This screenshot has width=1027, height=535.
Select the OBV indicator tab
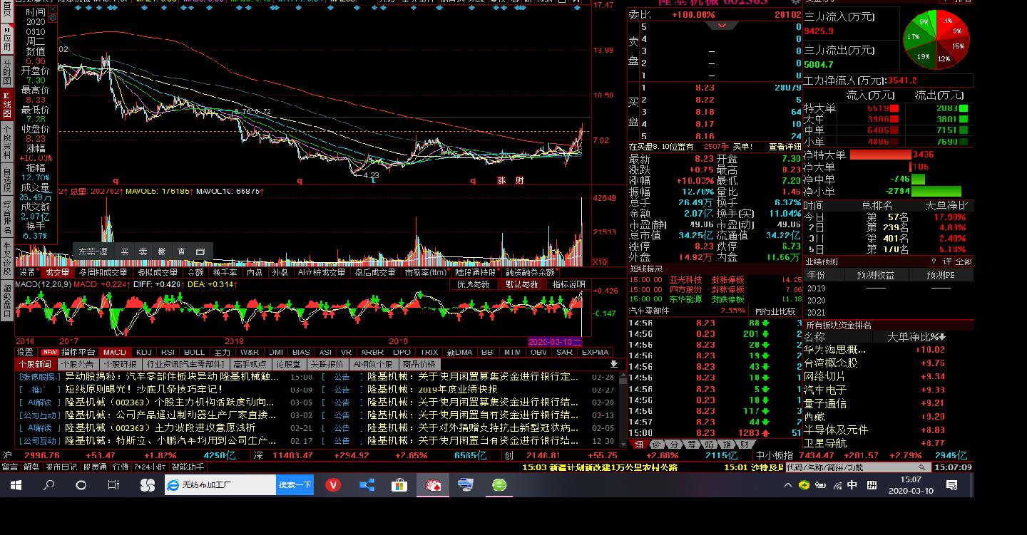point(538,352)
